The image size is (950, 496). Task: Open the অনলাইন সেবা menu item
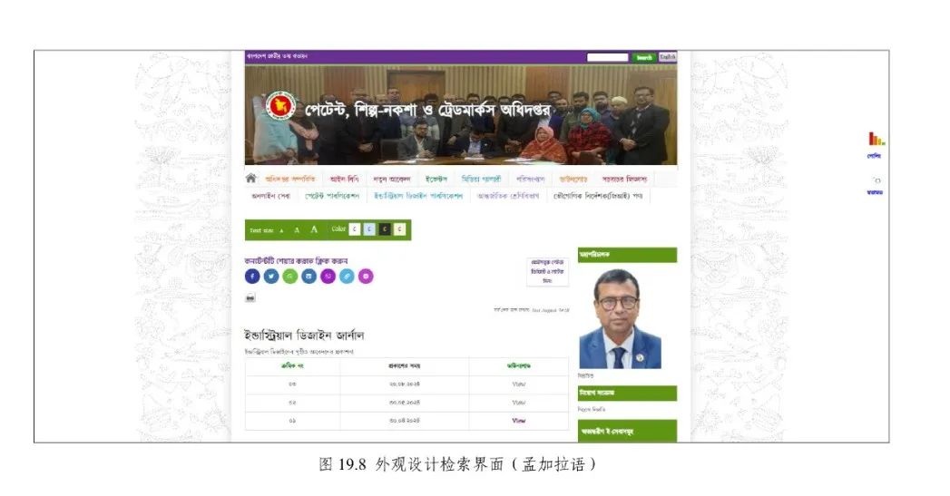point(270,195)
